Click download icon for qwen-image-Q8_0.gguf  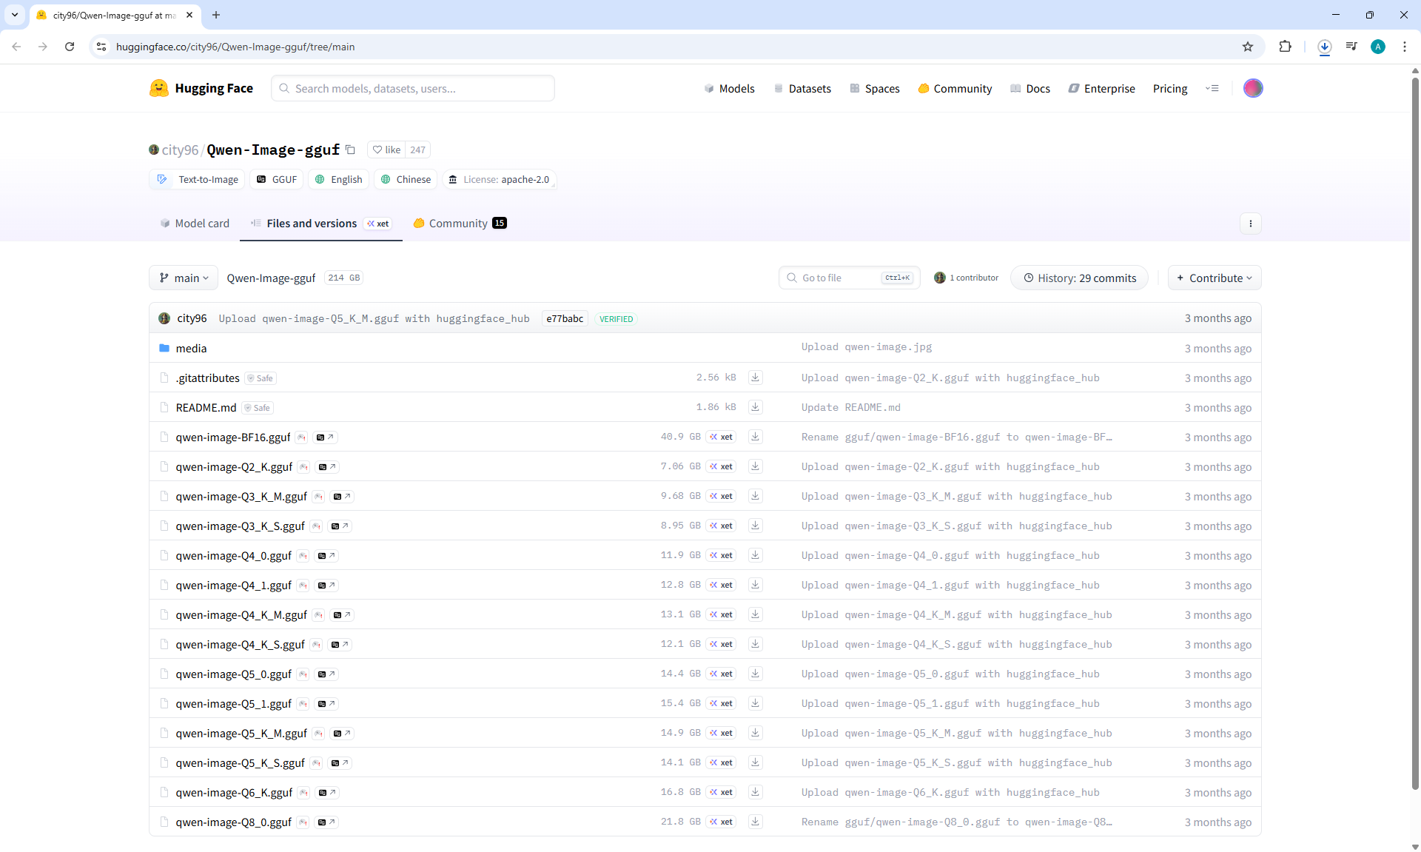(x=755, y=822)
